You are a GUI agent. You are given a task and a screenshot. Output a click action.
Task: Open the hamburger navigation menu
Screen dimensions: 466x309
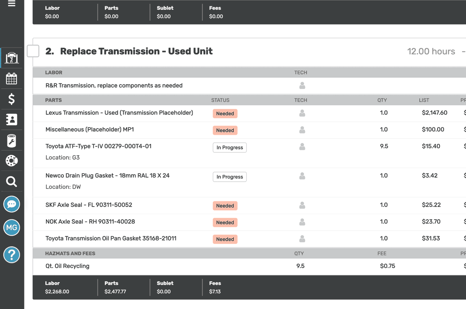11,4
